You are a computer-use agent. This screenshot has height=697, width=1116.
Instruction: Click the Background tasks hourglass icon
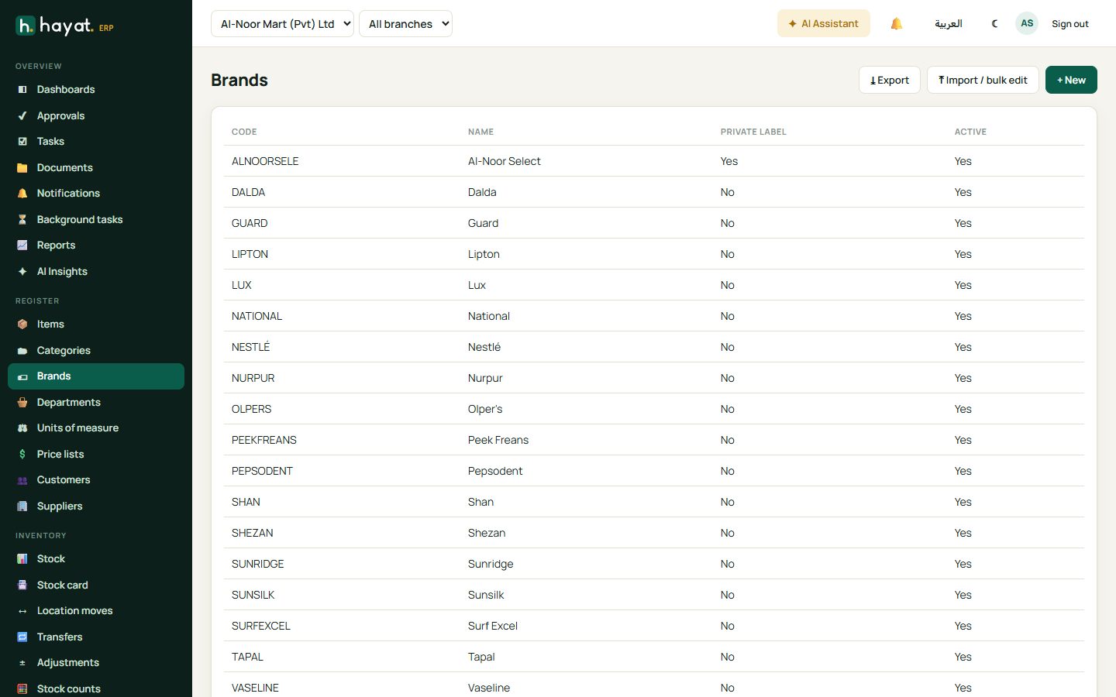click(22, 219)
